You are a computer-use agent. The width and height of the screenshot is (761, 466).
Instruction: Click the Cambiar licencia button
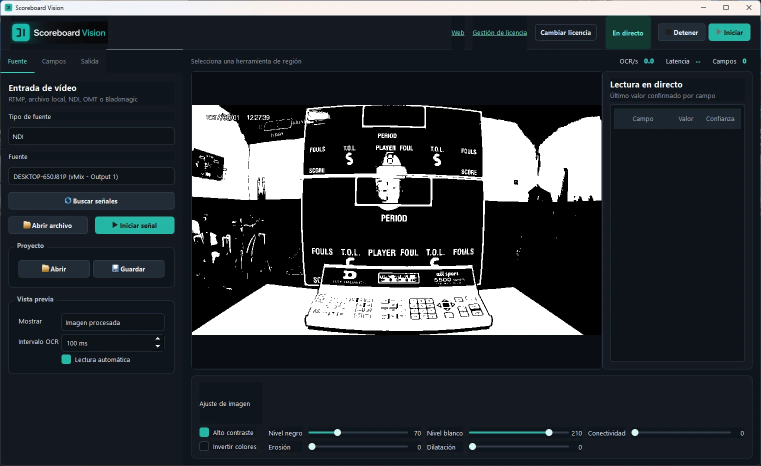click(x=565, y=32)
